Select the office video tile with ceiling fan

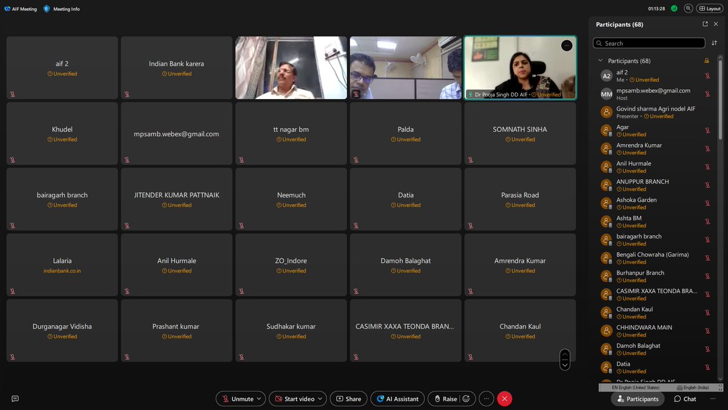pyautogui.click(x=406, y=68)
